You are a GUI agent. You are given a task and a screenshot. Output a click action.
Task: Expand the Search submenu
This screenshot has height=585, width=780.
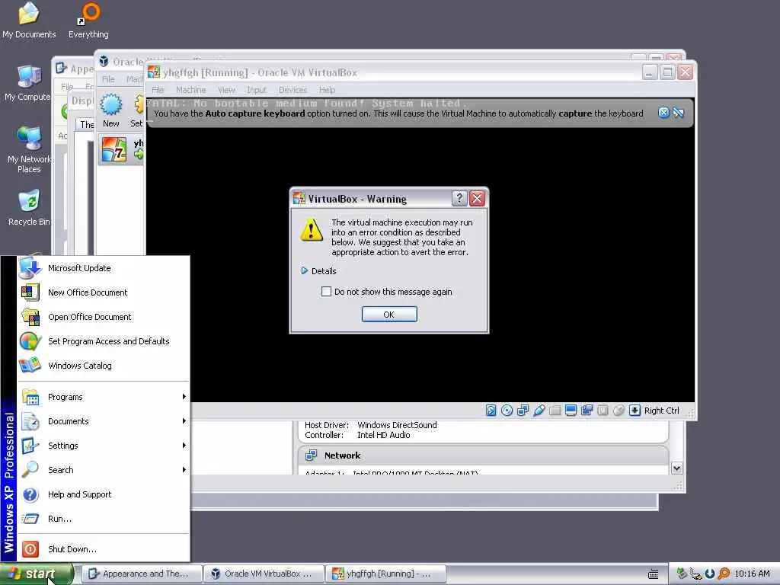coord(104,470)
